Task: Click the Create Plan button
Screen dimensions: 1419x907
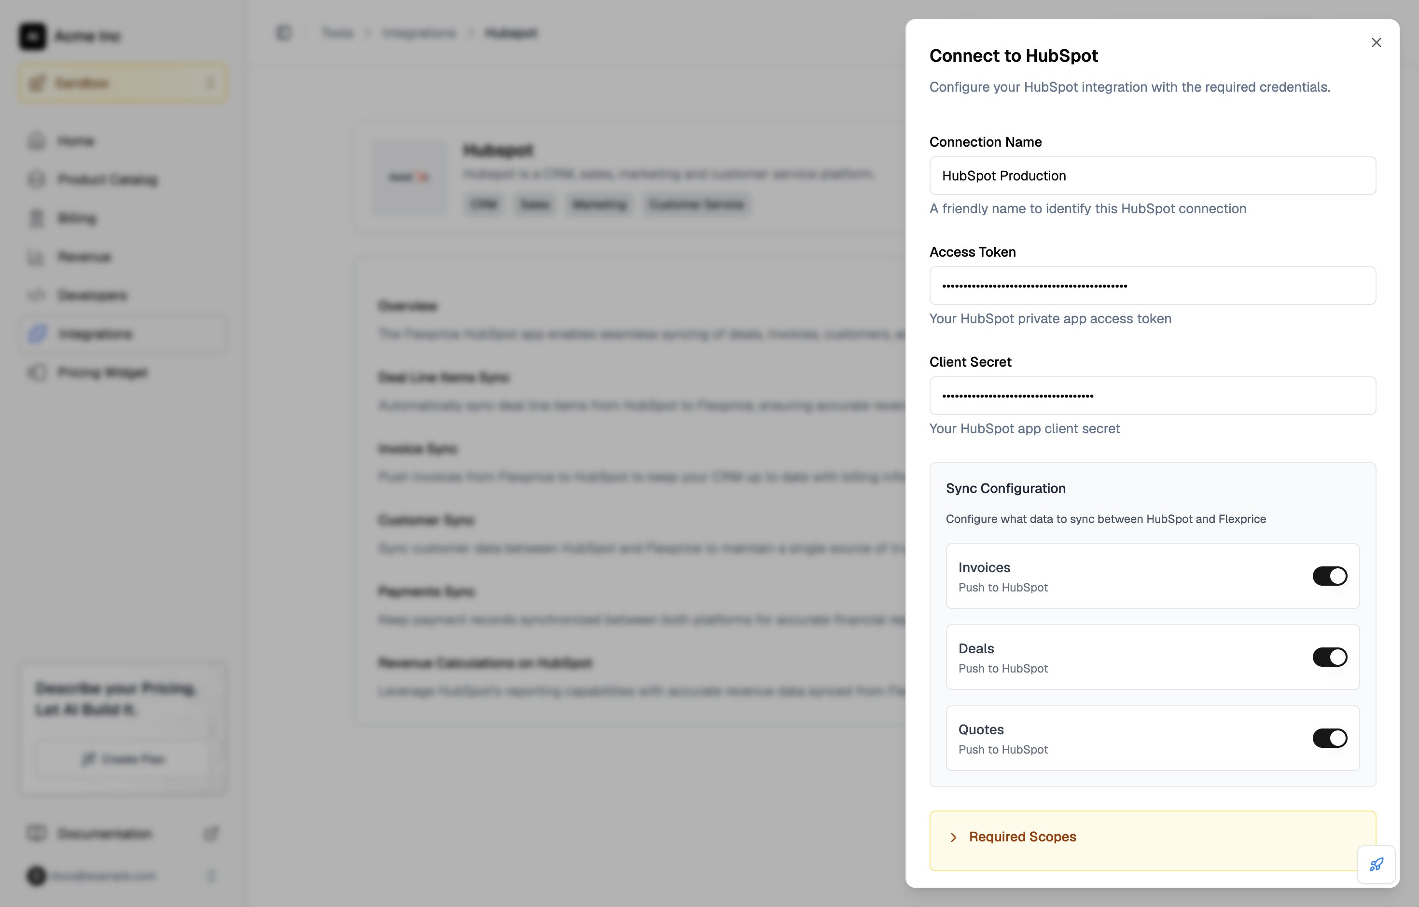Action: coord(123,758)
